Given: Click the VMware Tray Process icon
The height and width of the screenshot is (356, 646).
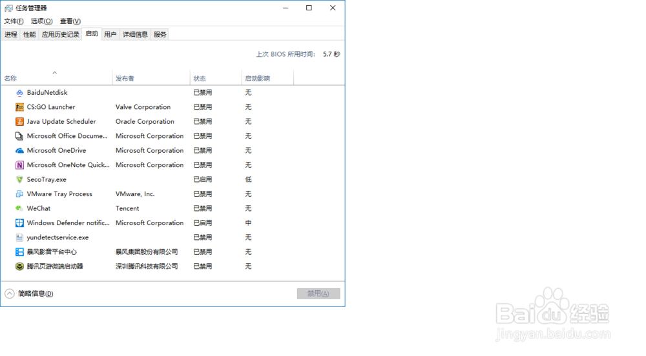Looking at the screenshot, I should [x=19, y=194].
